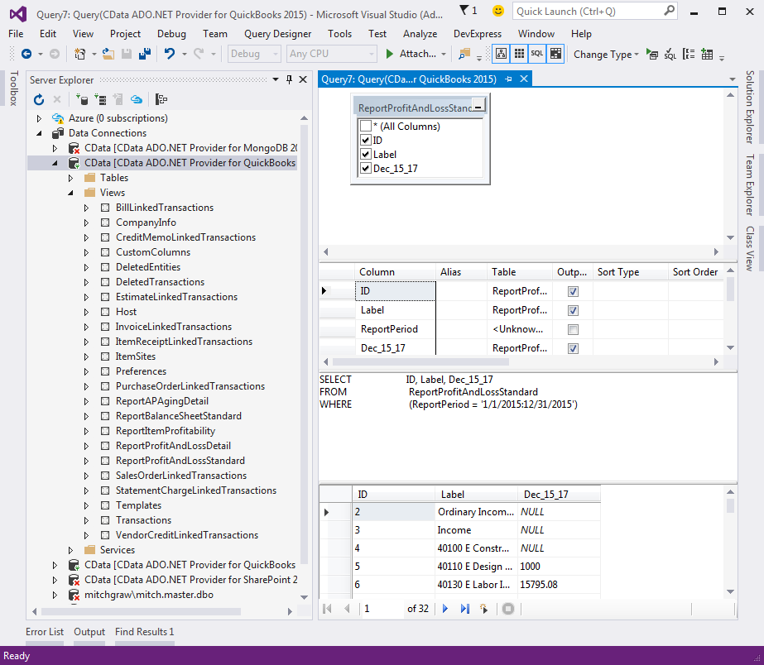Click the Undo toolbar icon

(169, 54)
